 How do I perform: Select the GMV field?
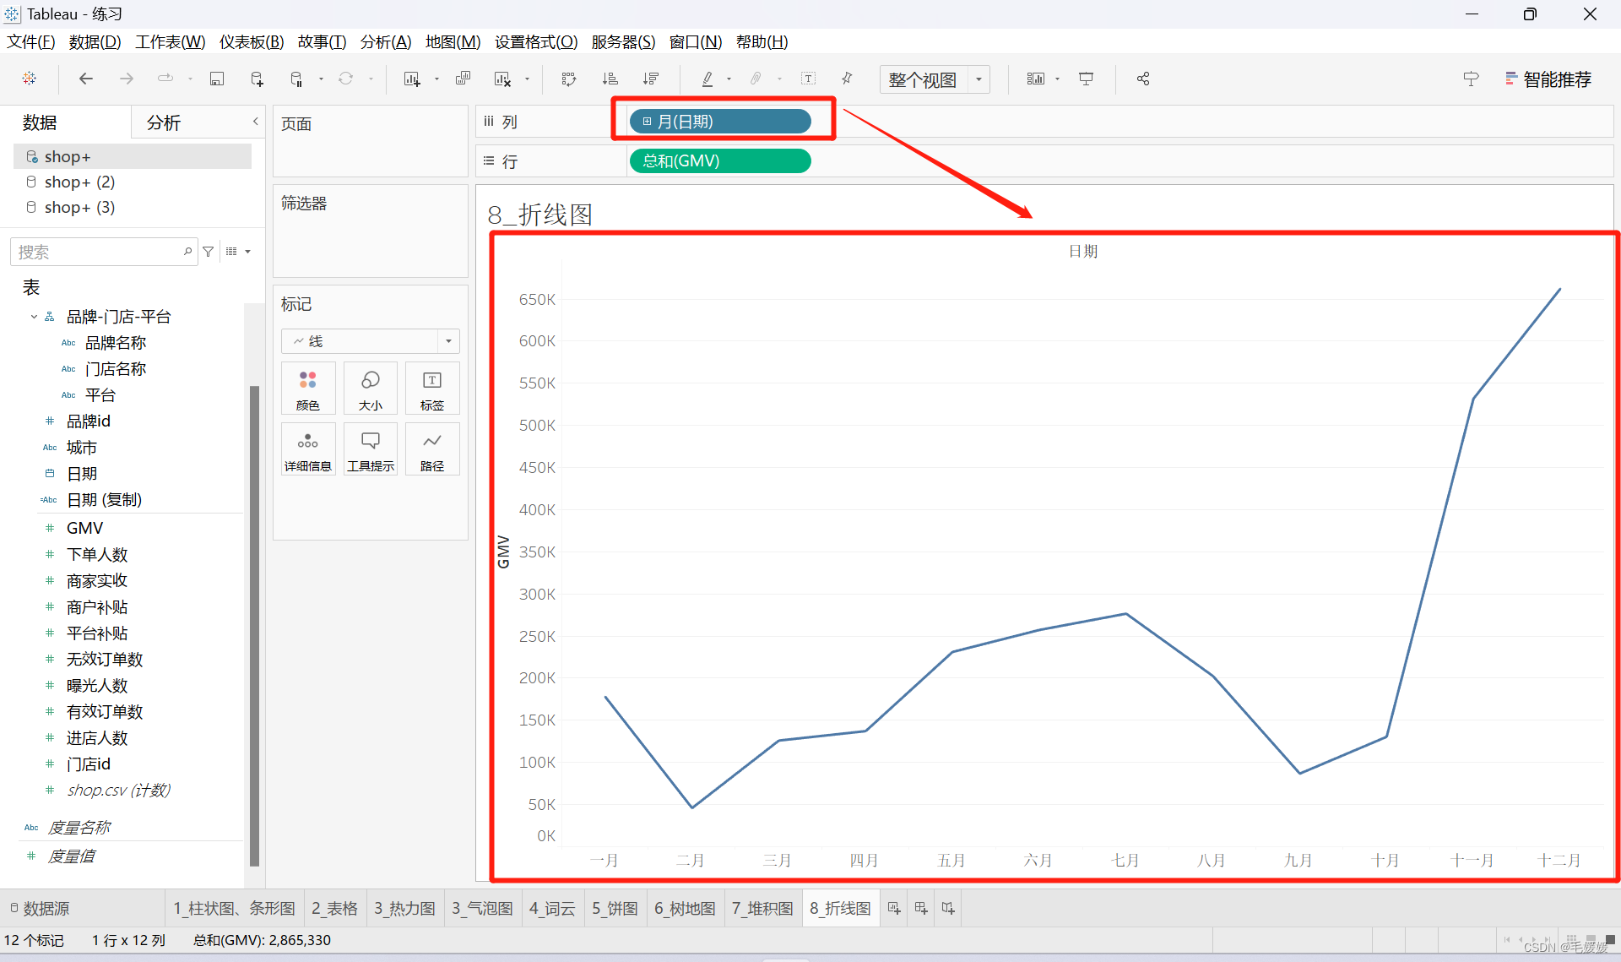(x=85, y=528)
